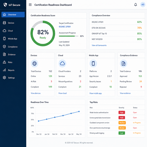Screen dimensions: 147x147
Task: Open notifications bell icon
Action: click(x=136, y=5)
